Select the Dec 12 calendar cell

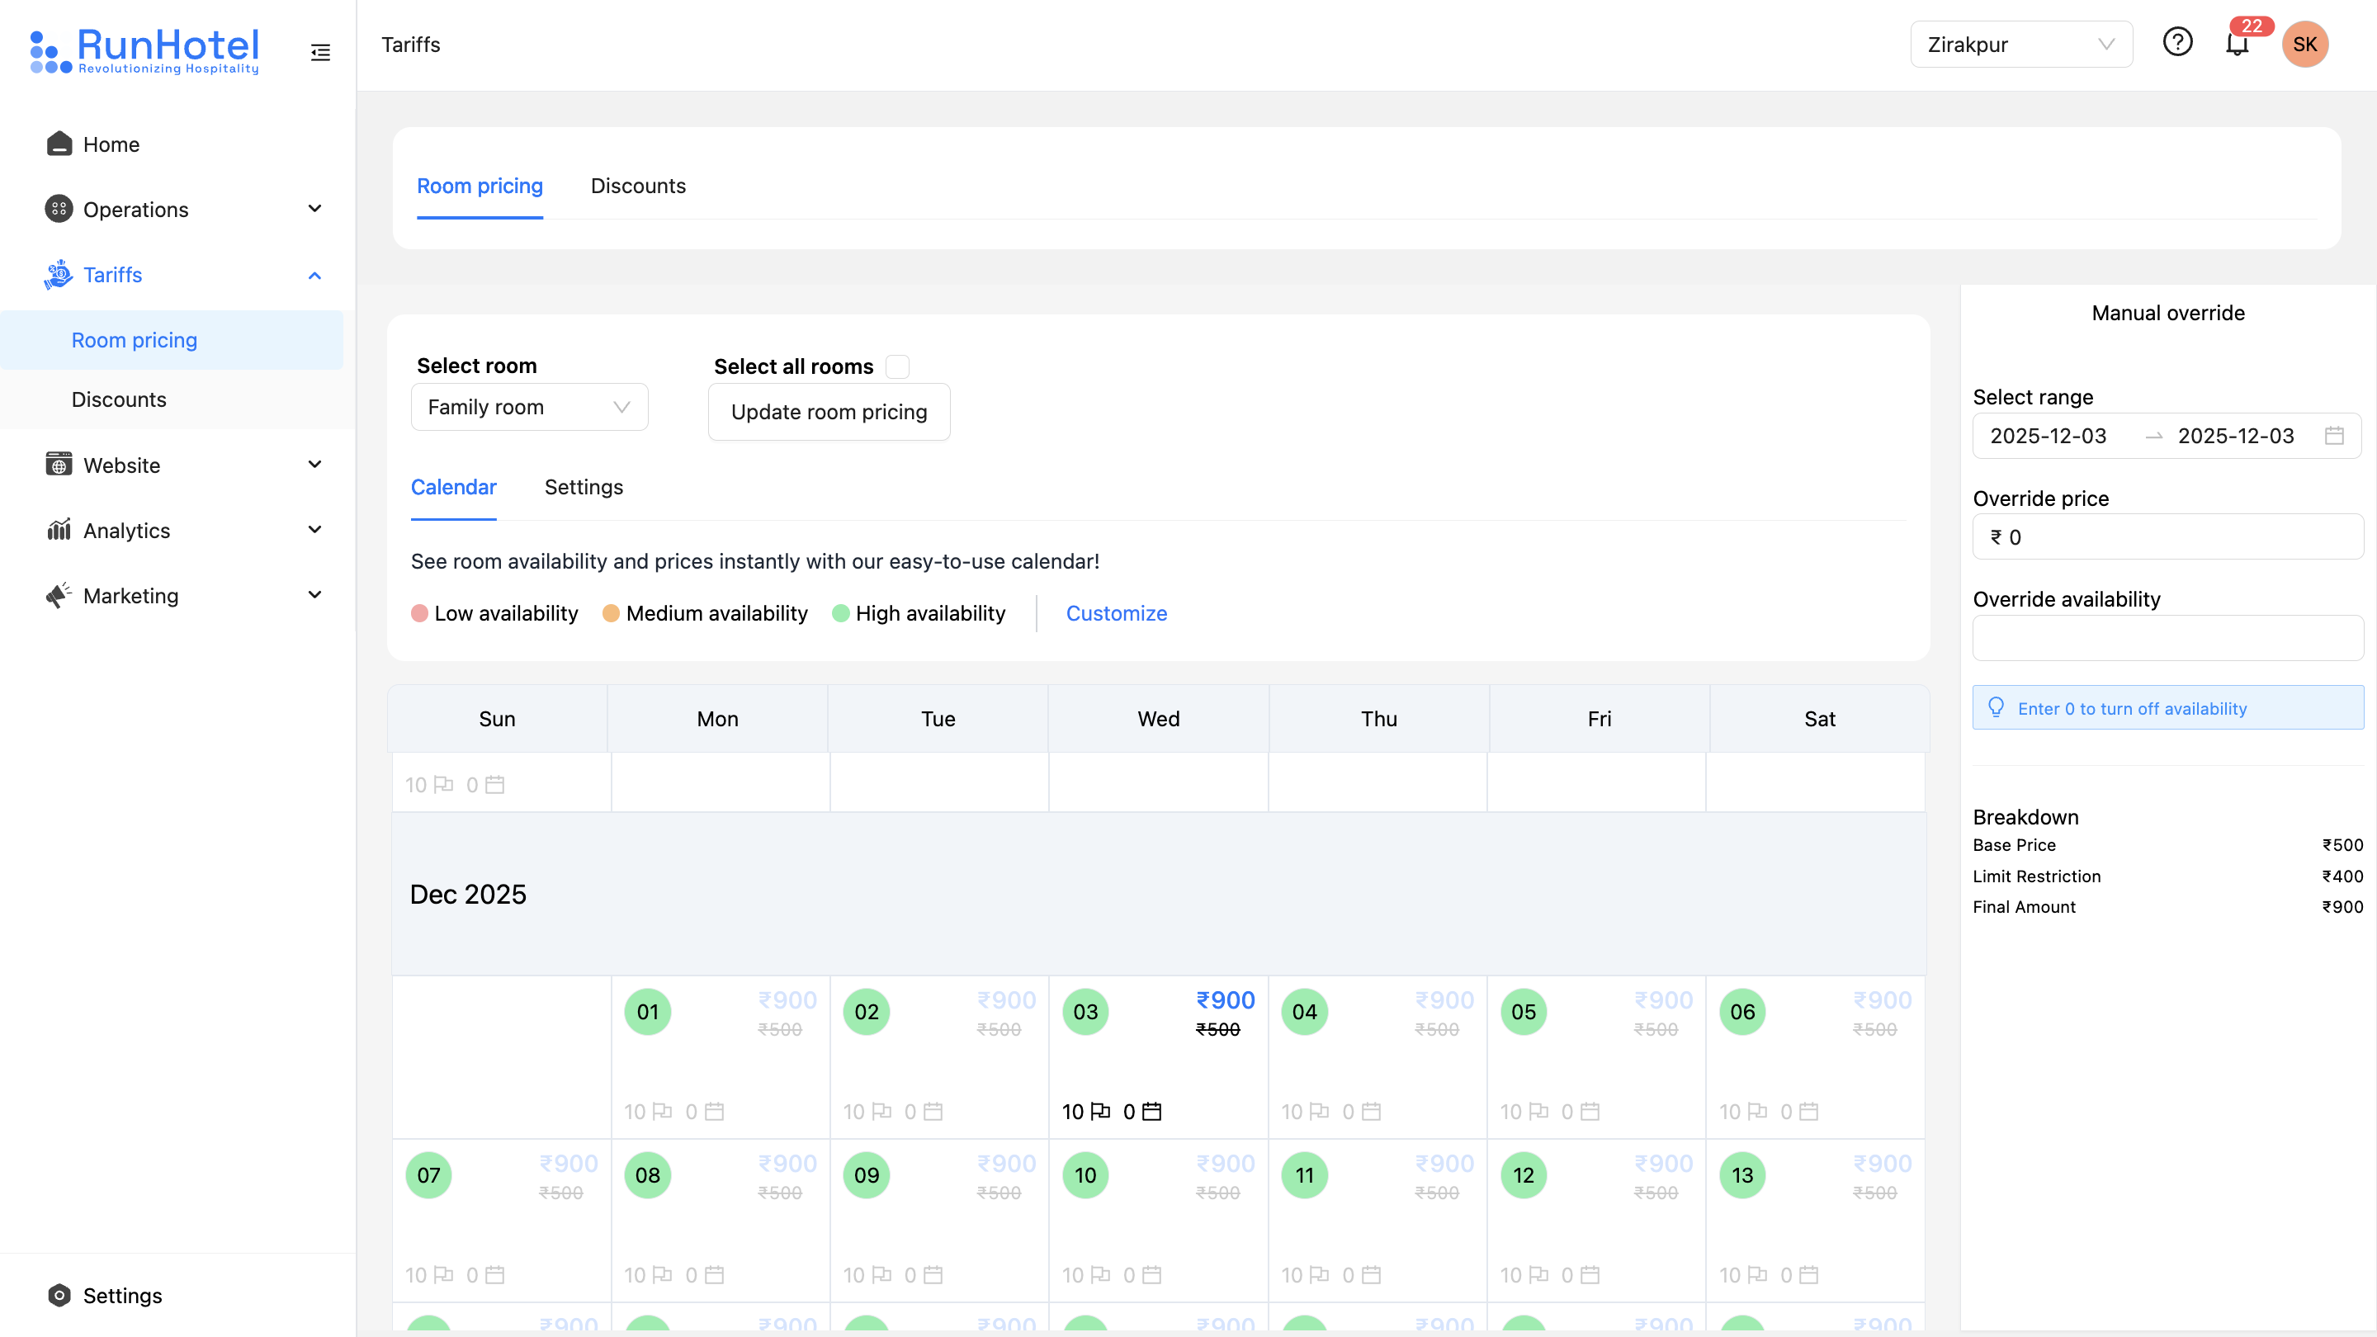(x=1596, y=1221)
